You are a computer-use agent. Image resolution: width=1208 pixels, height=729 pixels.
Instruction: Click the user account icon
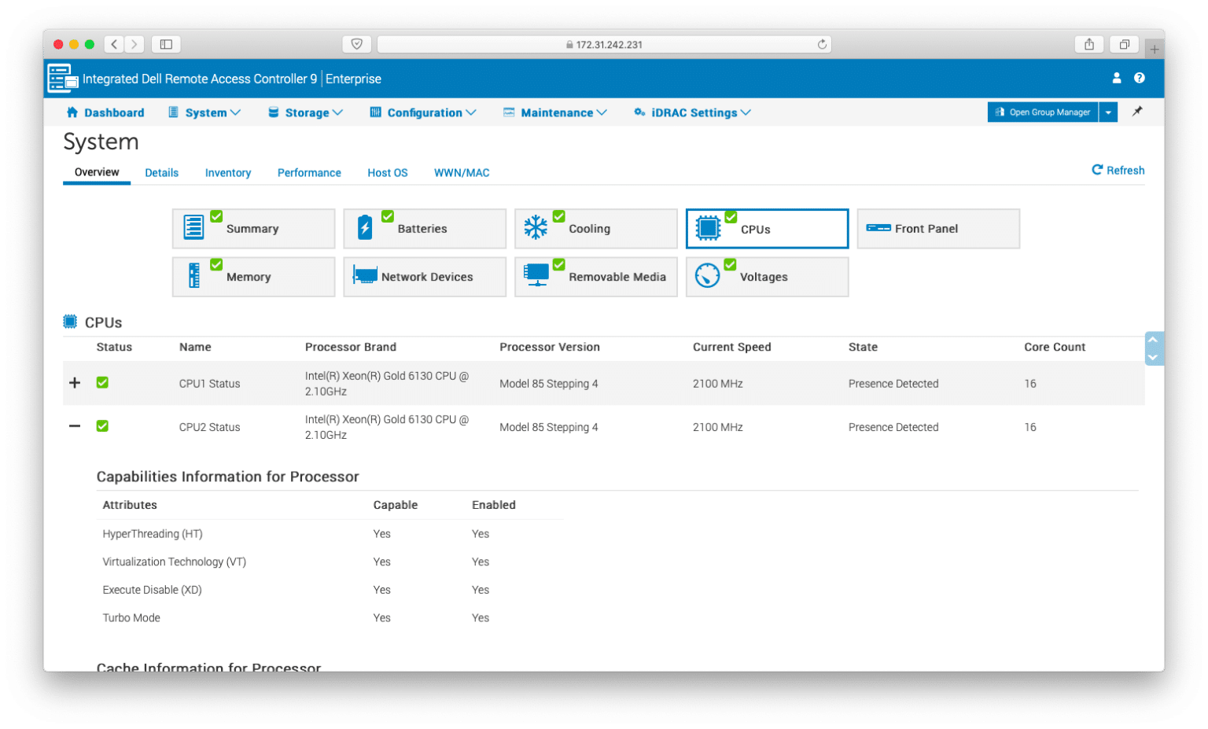(1116, 78)
